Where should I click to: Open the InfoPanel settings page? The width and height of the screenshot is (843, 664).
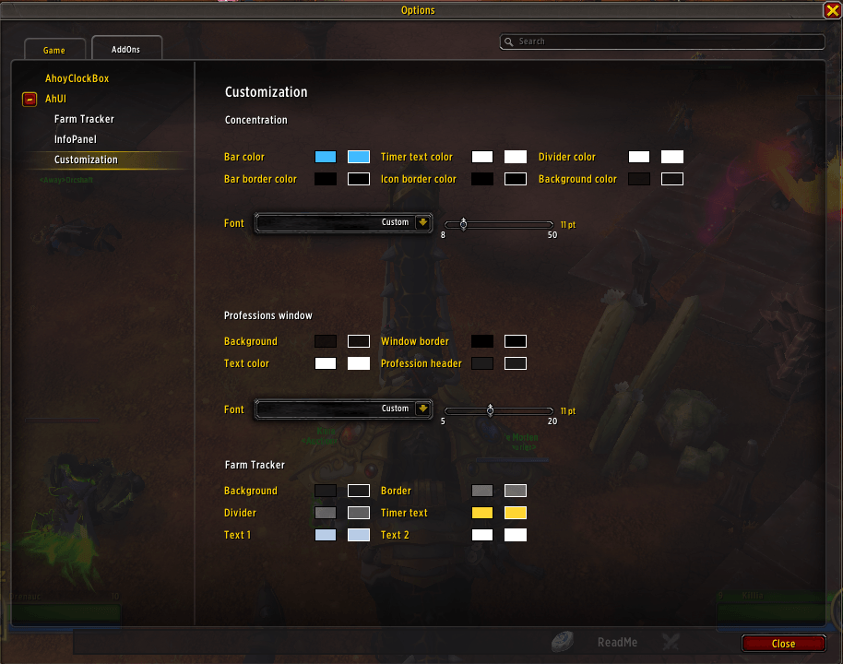point(76,139)
